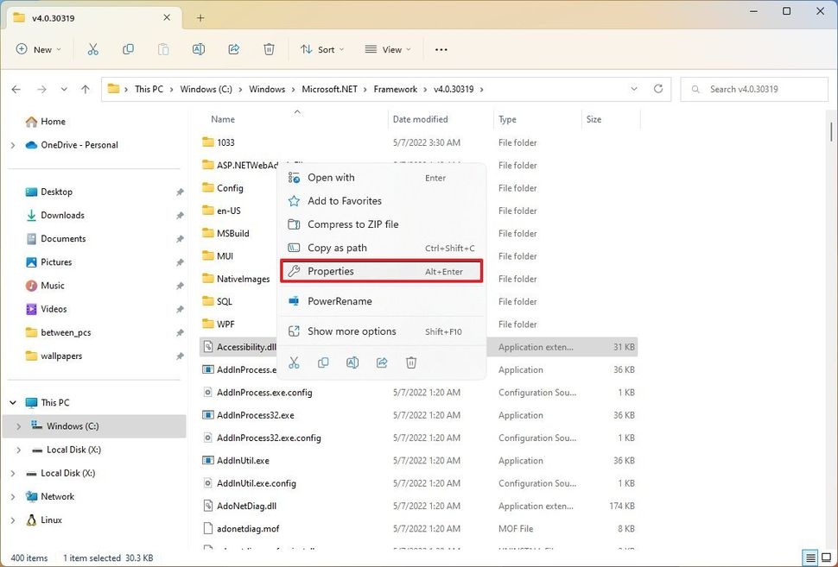Expand the This PC tree node
This screenshot has height=567, width=838.
tap(13, 403)
